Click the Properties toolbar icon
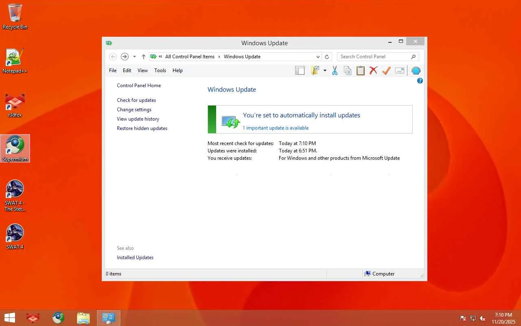Viewport: 521px width, 326px height. point(400,70)
